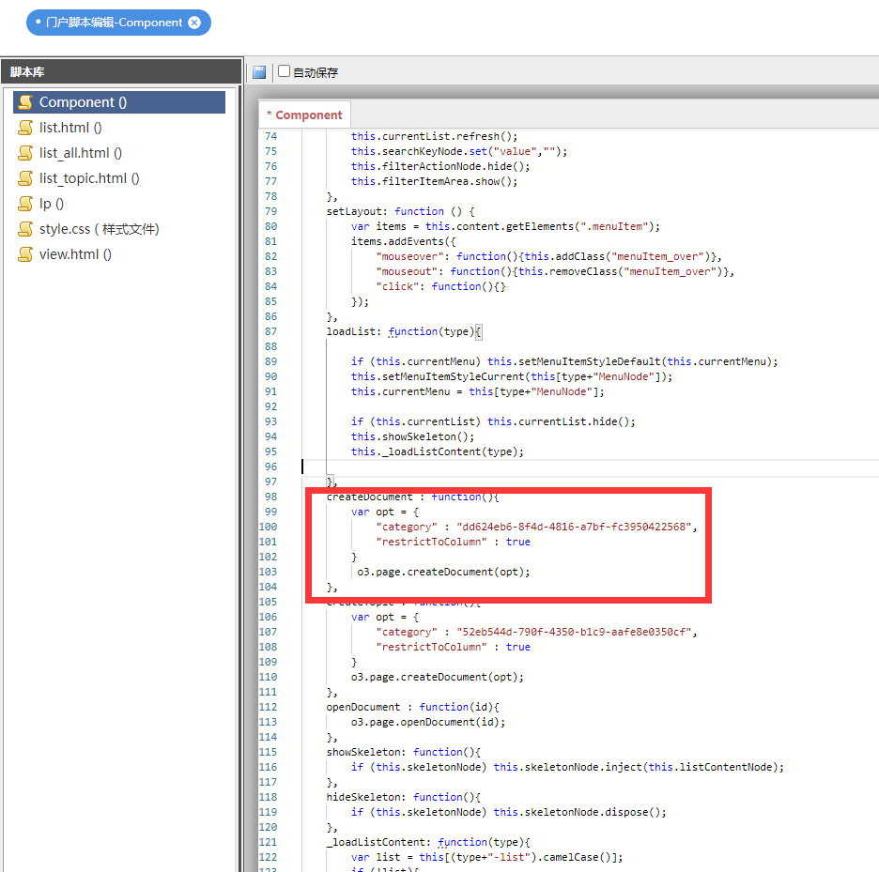Click the script icon beside style.css

25,229
